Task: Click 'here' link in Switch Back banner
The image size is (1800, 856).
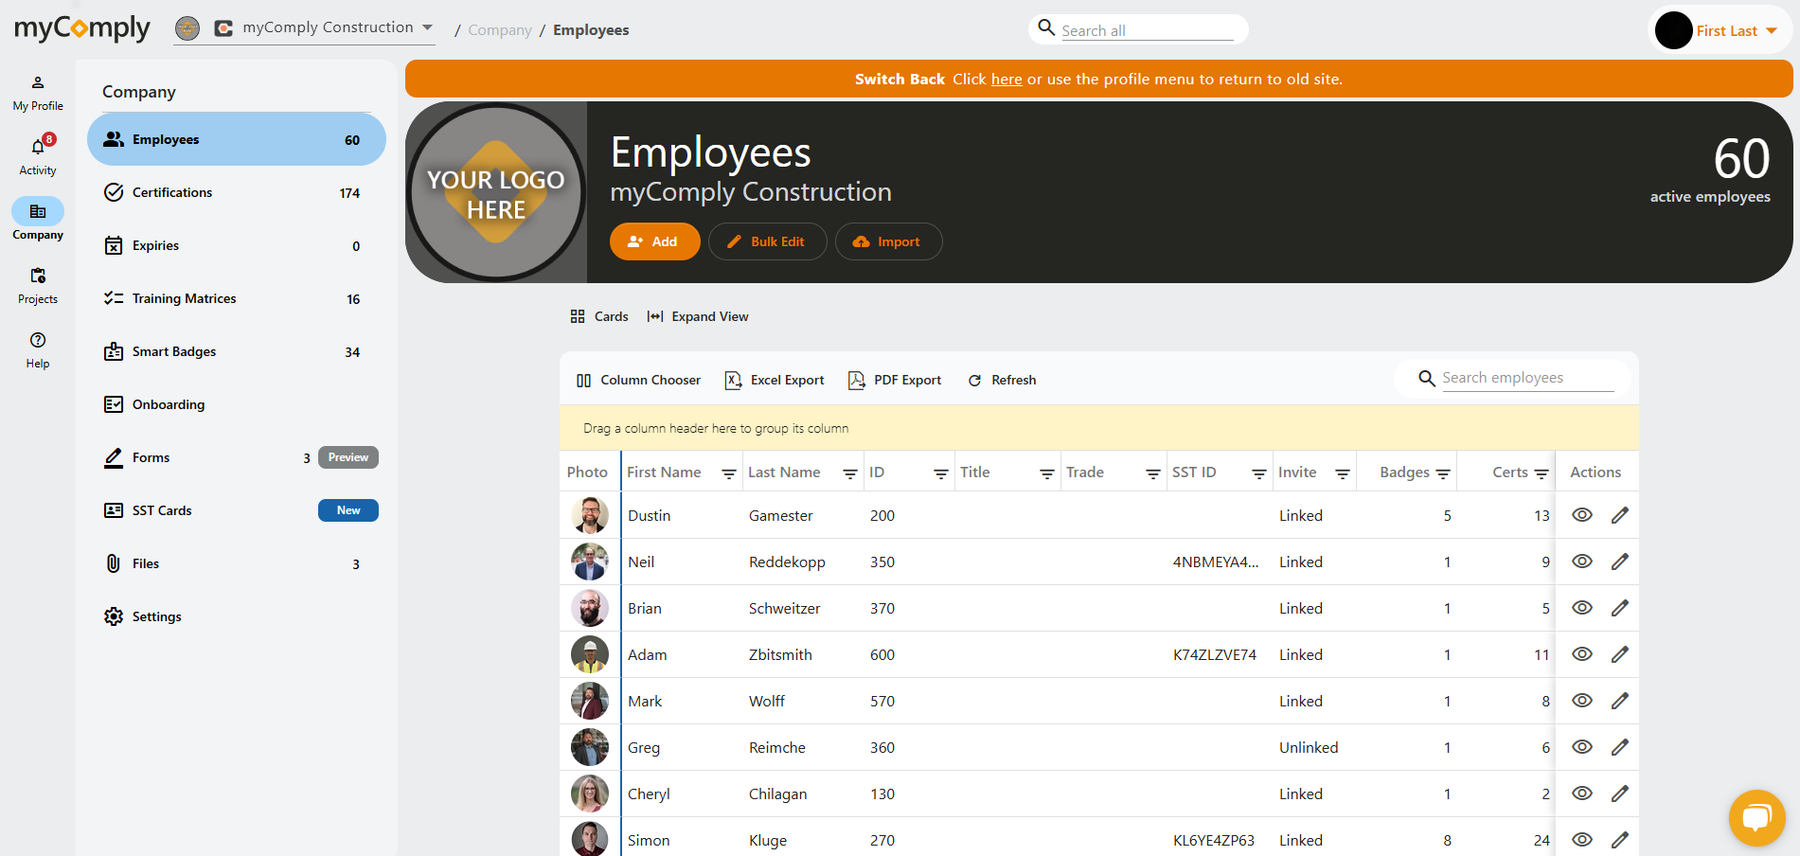Action: coord(1007,80)
